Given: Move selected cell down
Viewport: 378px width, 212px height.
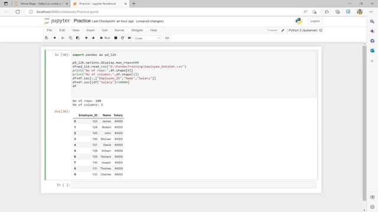Looking at the screenshot, I should (93, 38).
